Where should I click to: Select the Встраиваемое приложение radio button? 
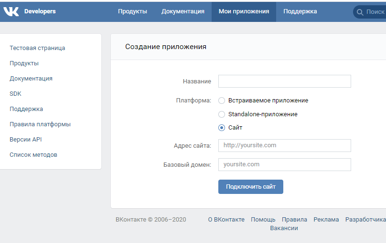coord(222,101)
